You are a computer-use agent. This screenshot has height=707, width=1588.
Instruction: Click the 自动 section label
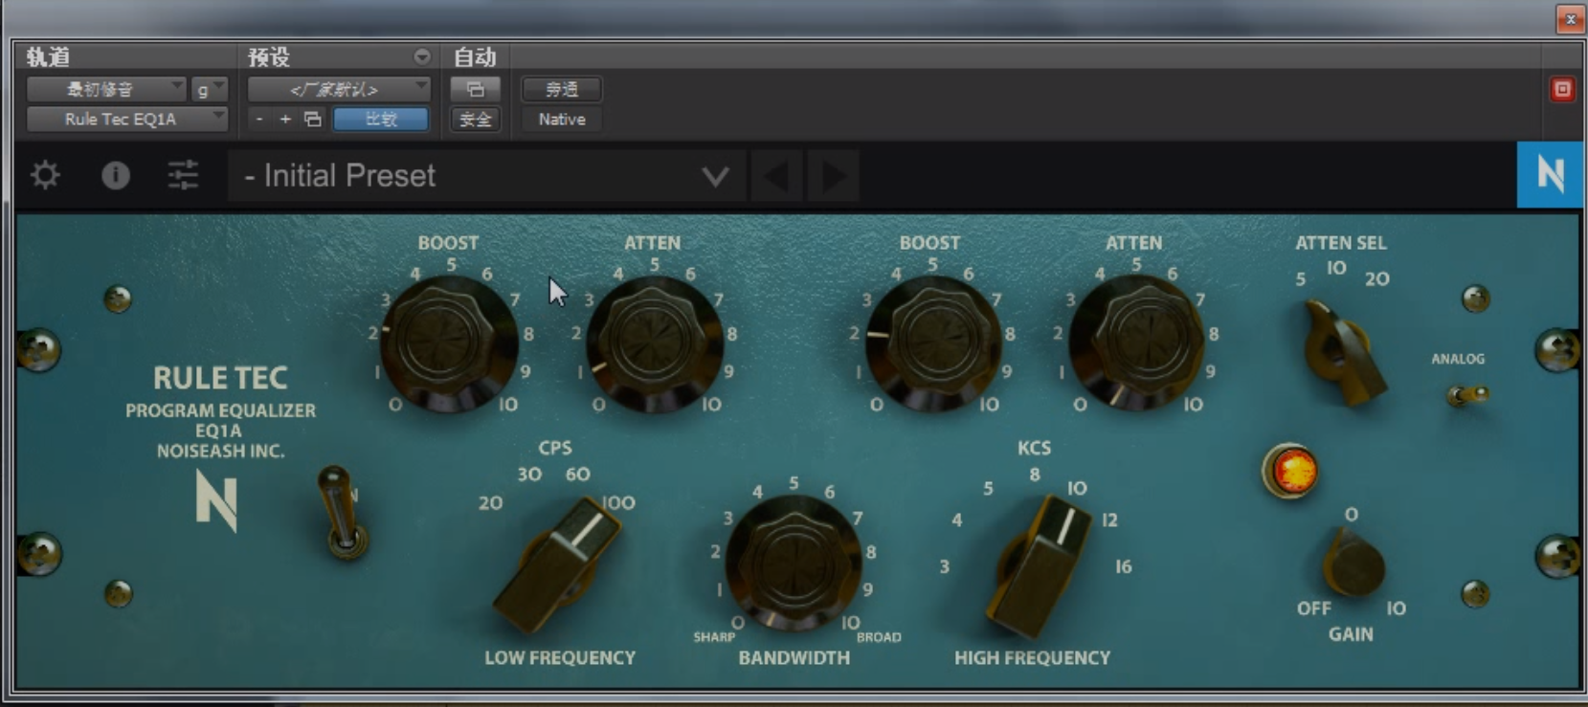pos(475,57)
